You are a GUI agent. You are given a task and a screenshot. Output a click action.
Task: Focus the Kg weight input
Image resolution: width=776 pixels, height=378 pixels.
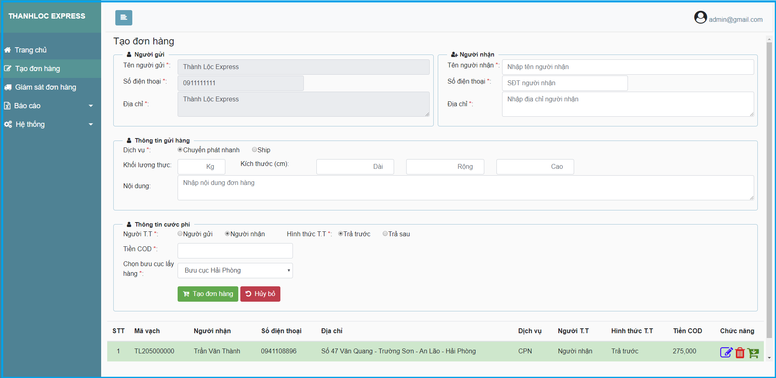click(201, 167)
